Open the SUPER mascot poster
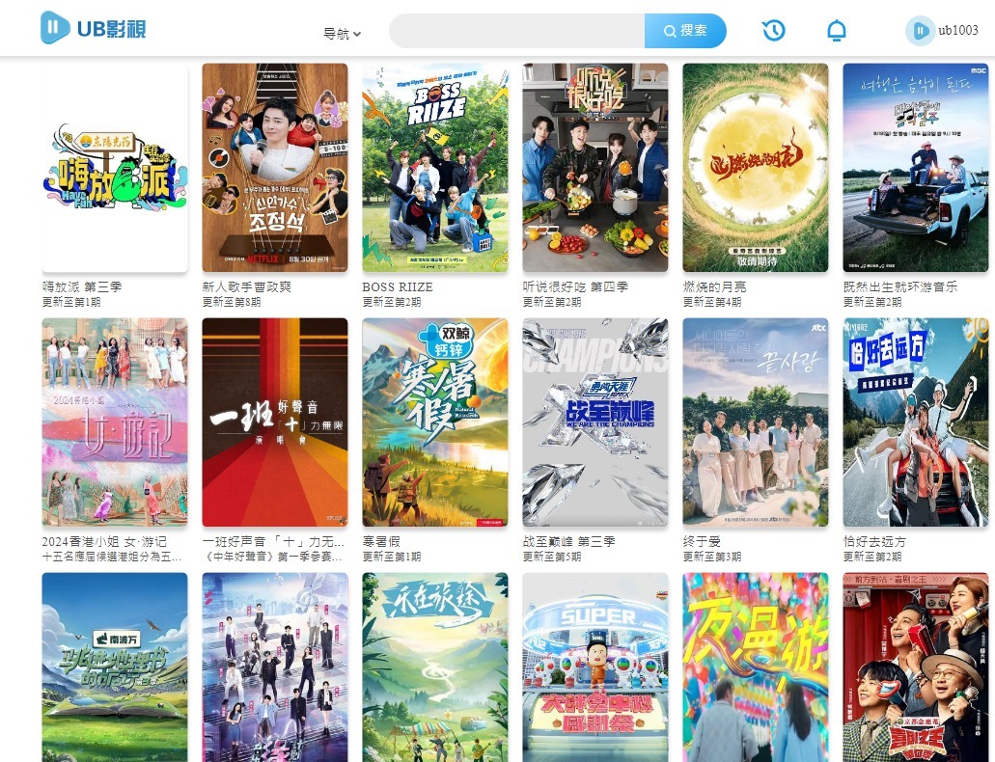The width and height of the screenshot is (995, 762). [x=595, y=667]
